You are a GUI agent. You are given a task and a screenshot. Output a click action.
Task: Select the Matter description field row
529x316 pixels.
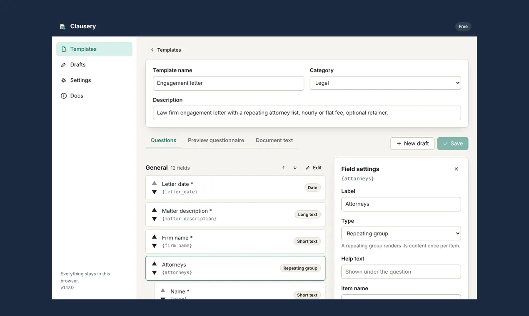pos(235,215)
